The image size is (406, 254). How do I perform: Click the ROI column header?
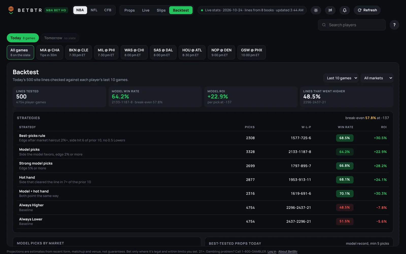click(384, 127)
